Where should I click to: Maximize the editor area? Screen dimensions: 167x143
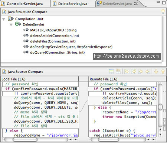164,3
